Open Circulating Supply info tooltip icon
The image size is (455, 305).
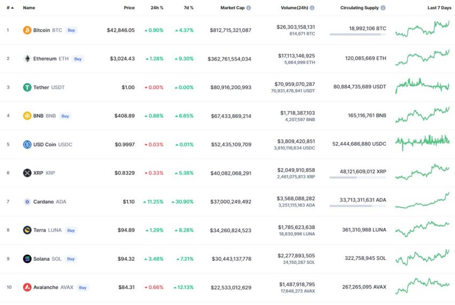click(383, 8)
